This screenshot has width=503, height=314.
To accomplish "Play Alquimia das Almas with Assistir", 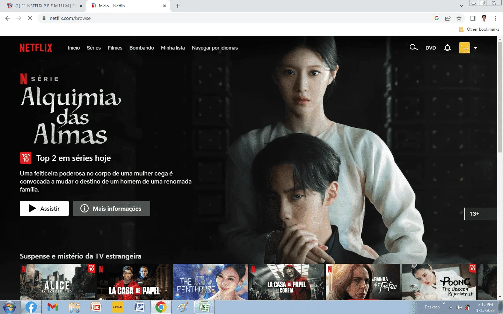I will click(44, 208).
